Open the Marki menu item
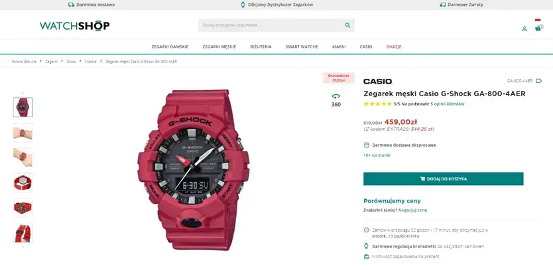 point(339,46)
